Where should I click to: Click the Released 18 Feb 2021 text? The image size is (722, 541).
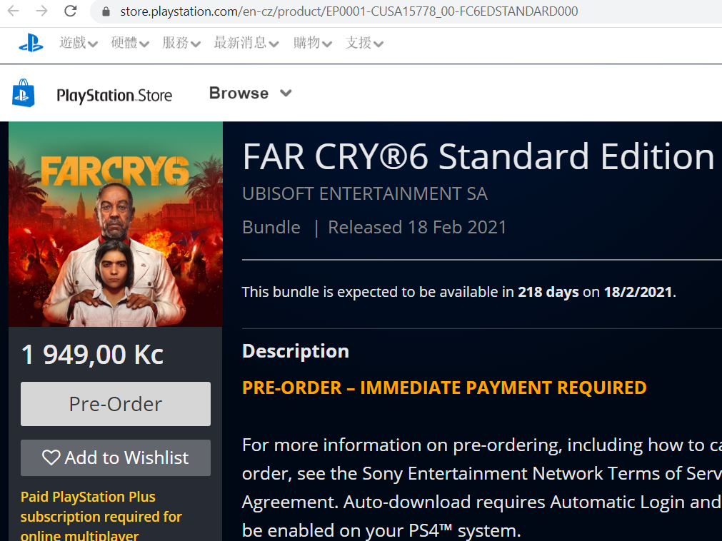[417, 227]
